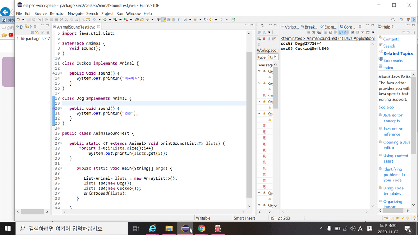Open the New file dropdown arrow
418x235 pixels.
click(24, 20)
